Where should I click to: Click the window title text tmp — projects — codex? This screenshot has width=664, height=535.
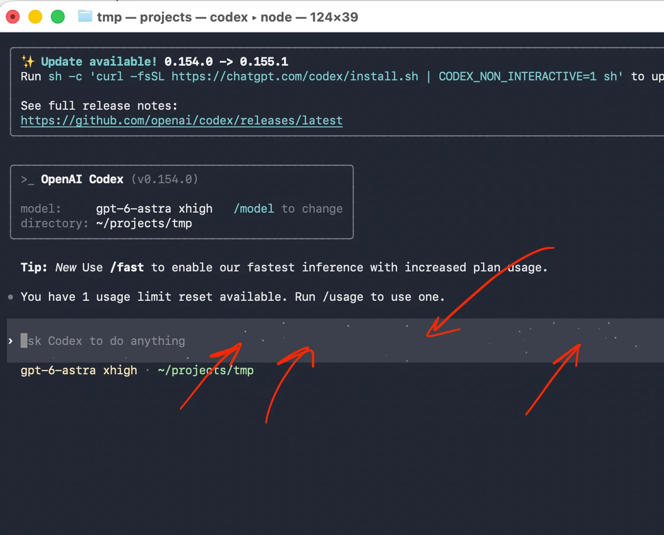click(x=172, y=17)
